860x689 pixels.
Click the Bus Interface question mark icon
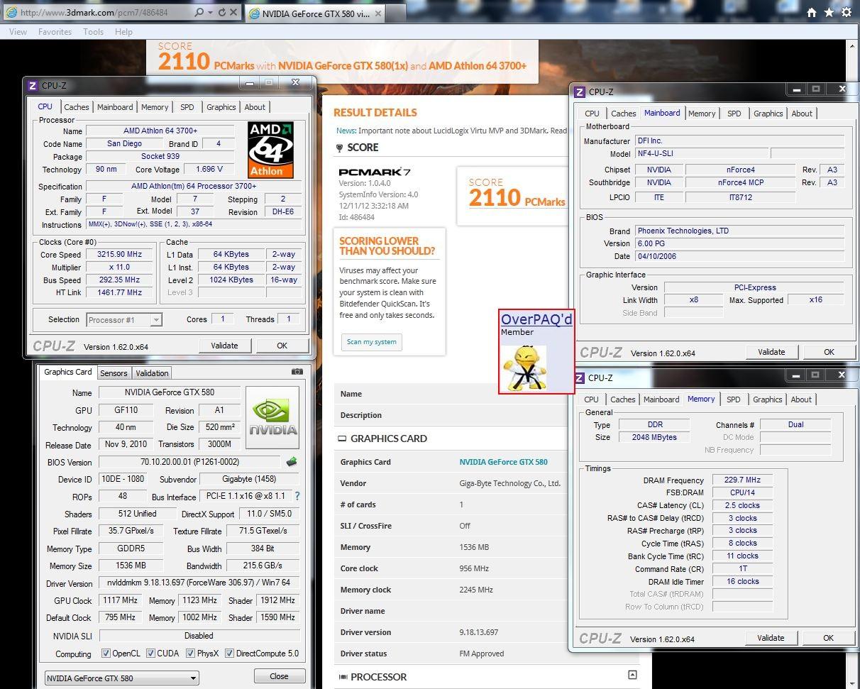point(297,496)
